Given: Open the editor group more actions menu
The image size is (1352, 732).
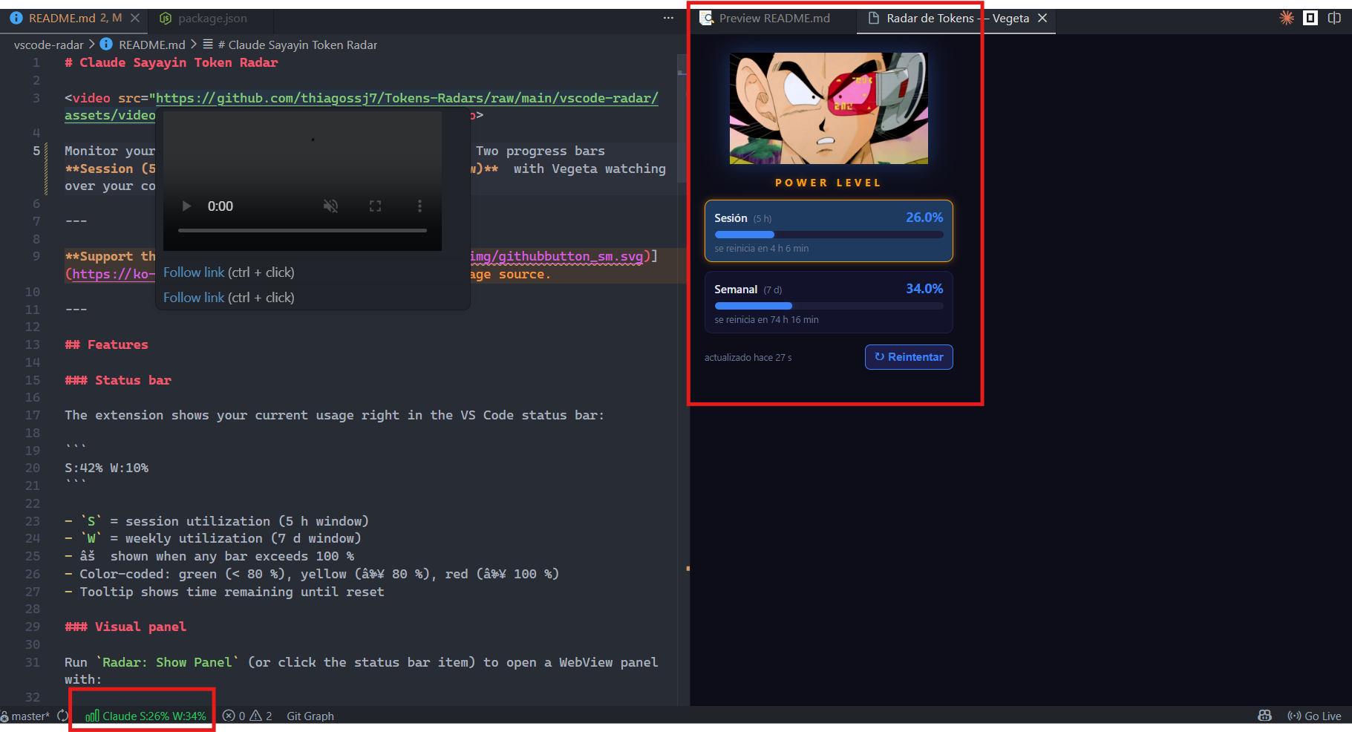Looking at the screenshot, I should tap(668, 18).
